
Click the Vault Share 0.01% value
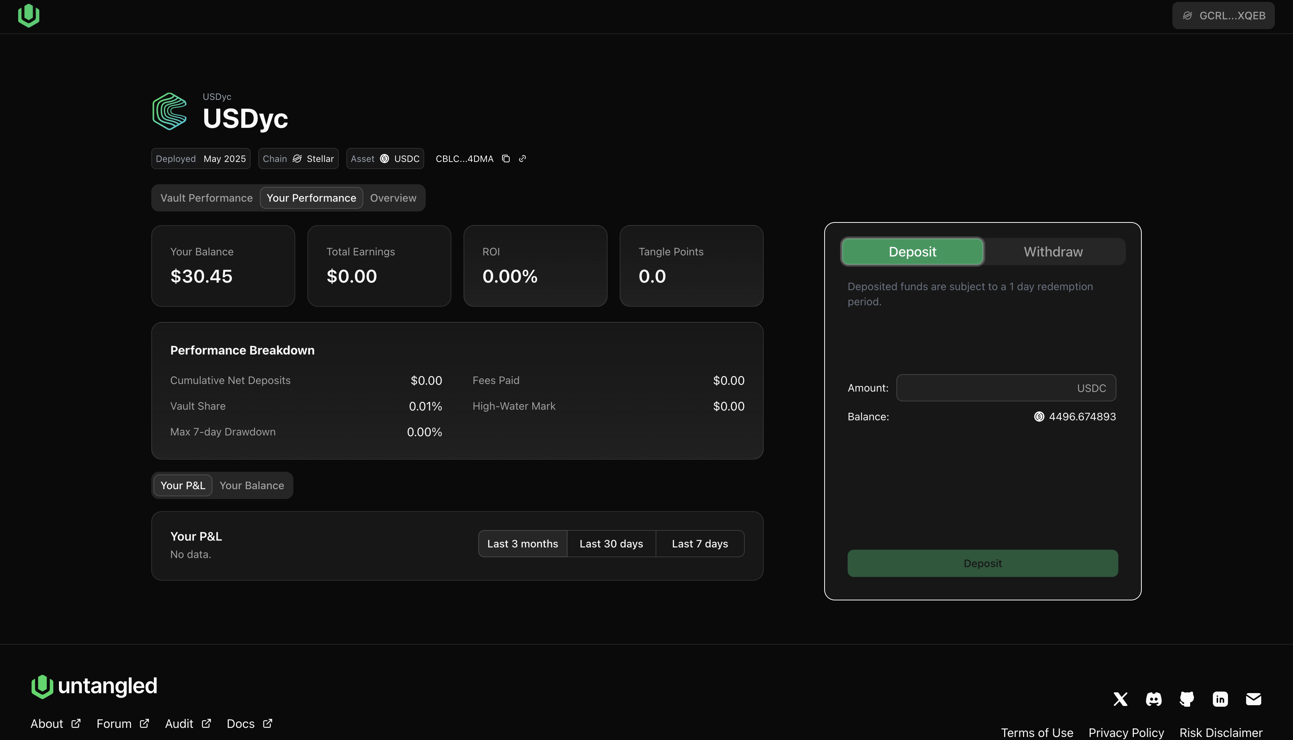[x=426, y=407]
